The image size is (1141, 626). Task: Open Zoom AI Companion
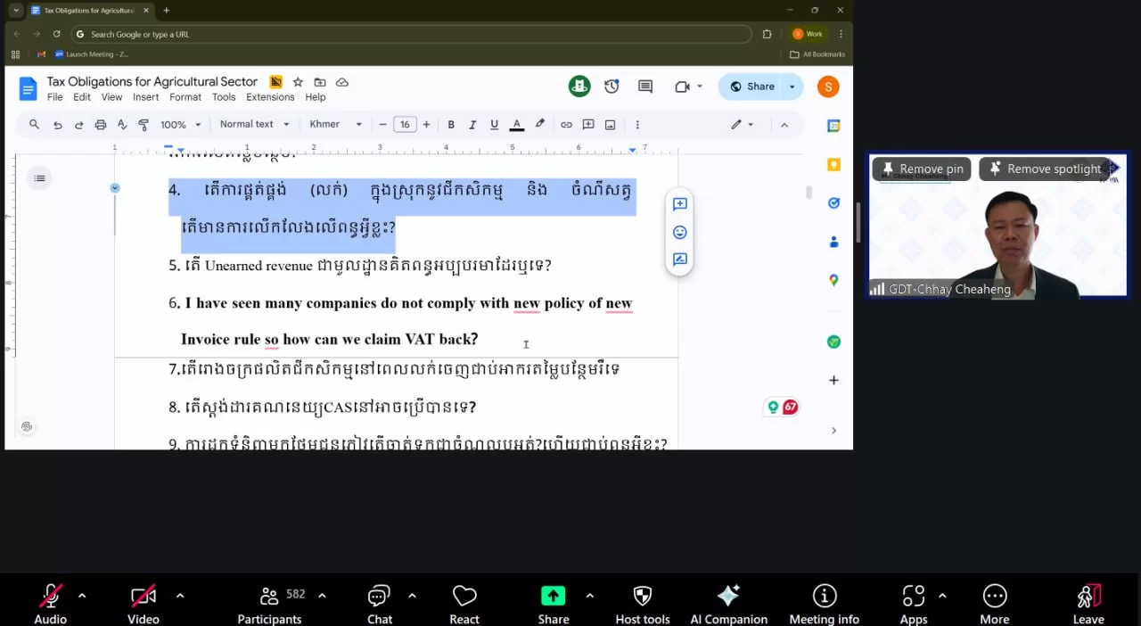point(728,604)
